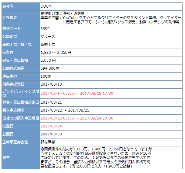Click the remarks example (例:2,000円で入力→1,960円と読替)
Image resolution: width=185 pixels, height=173 pixels.
tap(101, 166)
